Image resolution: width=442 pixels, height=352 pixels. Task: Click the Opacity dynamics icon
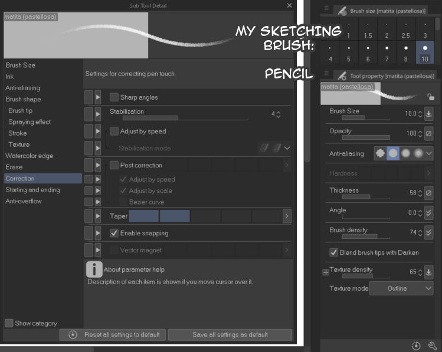click(429, 133)
